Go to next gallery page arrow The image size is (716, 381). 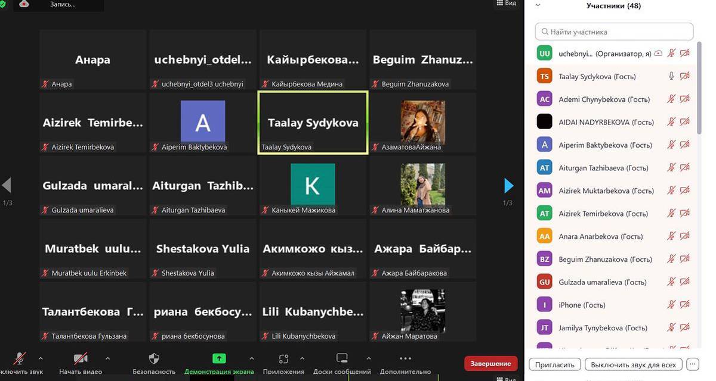508,186
